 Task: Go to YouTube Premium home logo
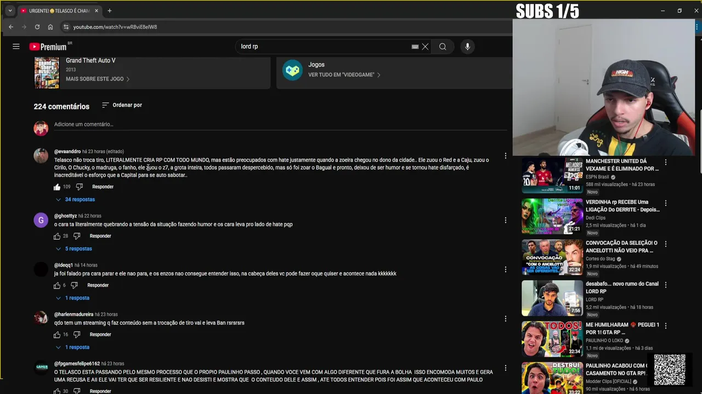coord(48,47)
